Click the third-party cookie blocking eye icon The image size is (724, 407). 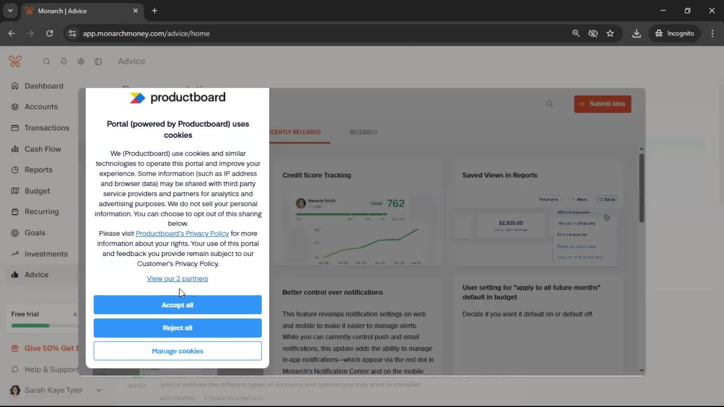pyautogui.click(x=593, y=34)
